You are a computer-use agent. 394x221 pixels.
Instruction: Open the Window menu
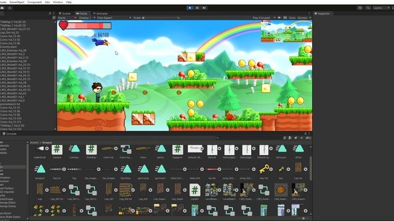tap(58, 2)
